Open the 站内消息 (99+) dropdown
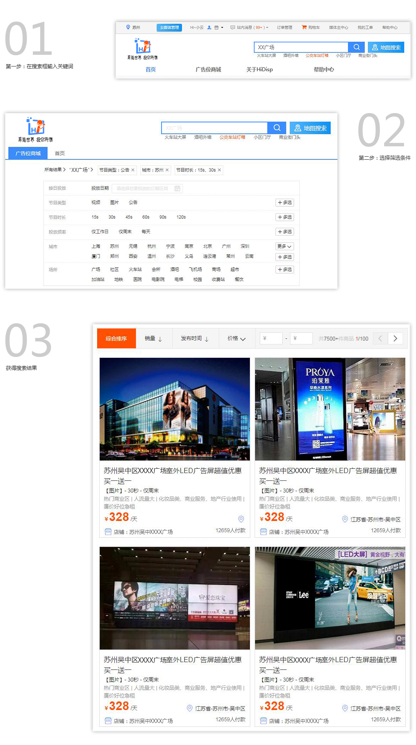Image resolution: width=416 pixels, height=745 pixels. pos(267,28)
